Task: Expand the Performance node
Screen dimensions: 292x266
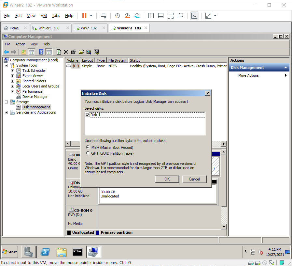Action: 12,91
